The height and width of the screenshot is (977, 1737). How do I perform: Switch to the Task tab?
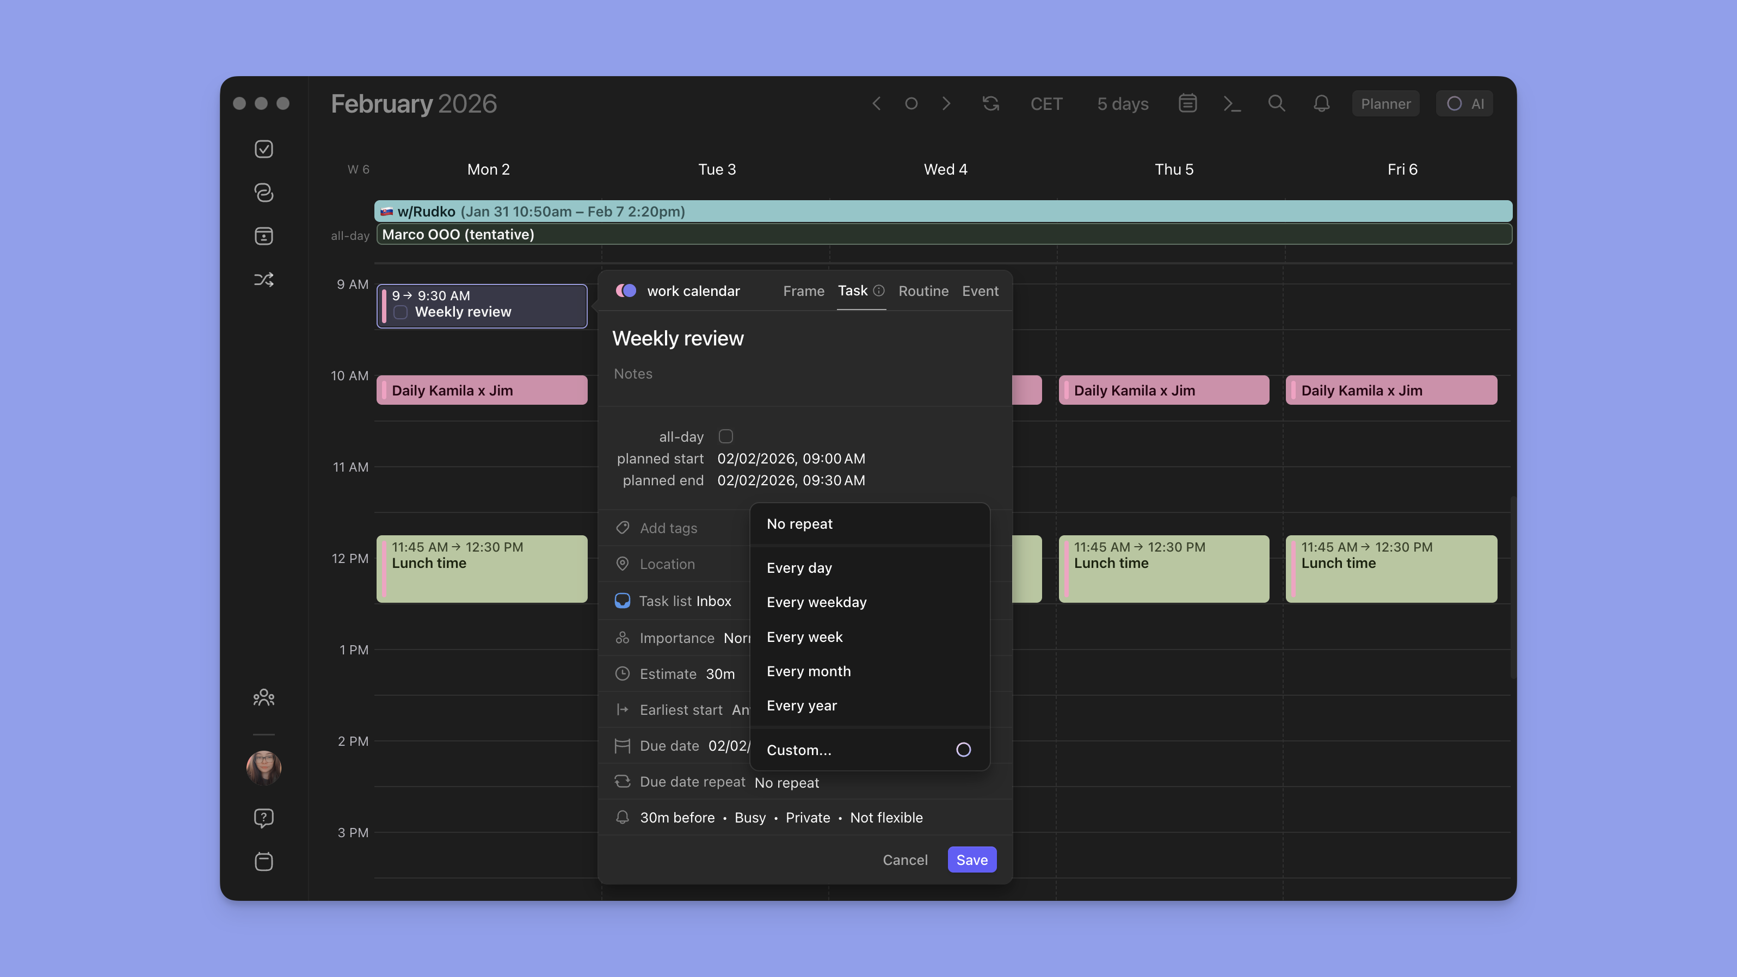point(852,290)
